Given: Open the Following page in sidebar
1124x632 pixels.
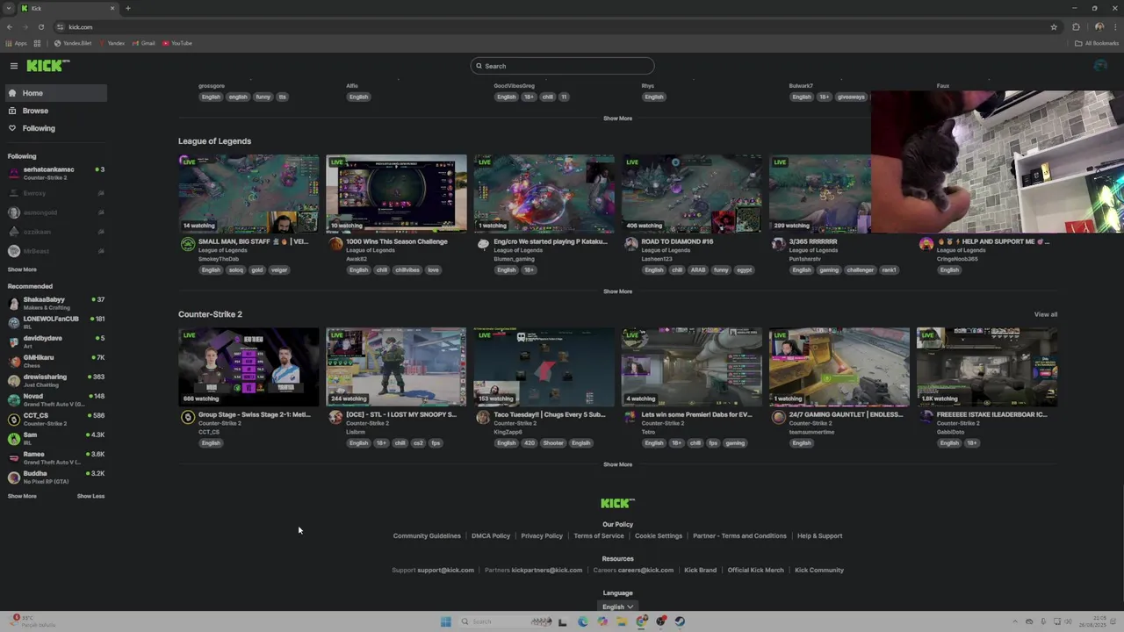Looking at the screenshot, I should coord(56,128).
